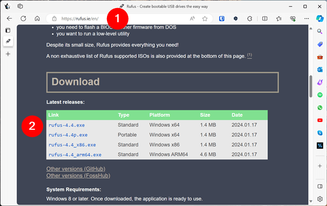Image resolution: width=327 pixels, height=206 pixels.
Task: Open Other versions (FossHub) link
Action: click(x=78, y=176)
